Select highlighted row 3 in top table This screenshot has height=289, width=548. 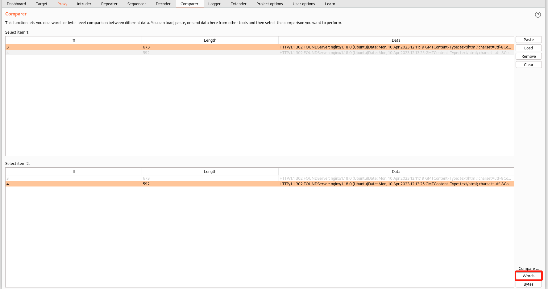pyautogui.click(x=210, y=47)
